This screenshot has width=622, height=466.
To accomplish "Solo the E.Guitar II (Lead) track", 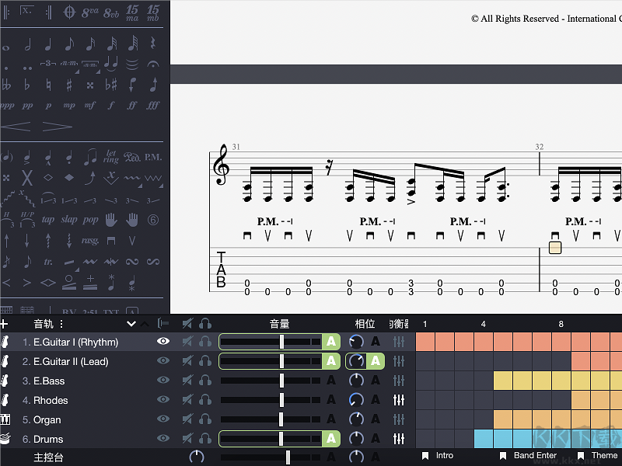I will tap(204, 361).
